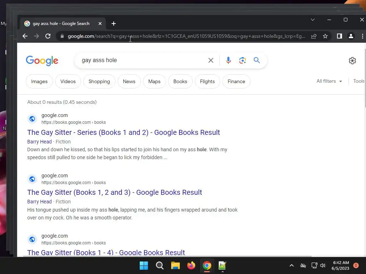Switch to Finance results
Screen dimensions: 366x274
(x=236, y=81)
